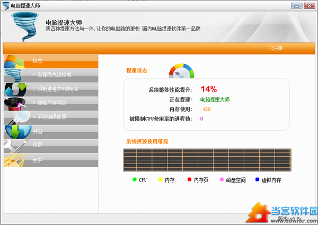Open the 关于 about section
This screenshot has height=226, width=318.
pos(51,160)
